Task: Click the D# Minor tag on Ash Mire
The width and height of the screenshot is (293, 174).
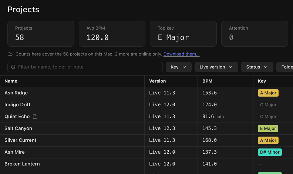Action: pyautogui.click(x=270, y=152)
